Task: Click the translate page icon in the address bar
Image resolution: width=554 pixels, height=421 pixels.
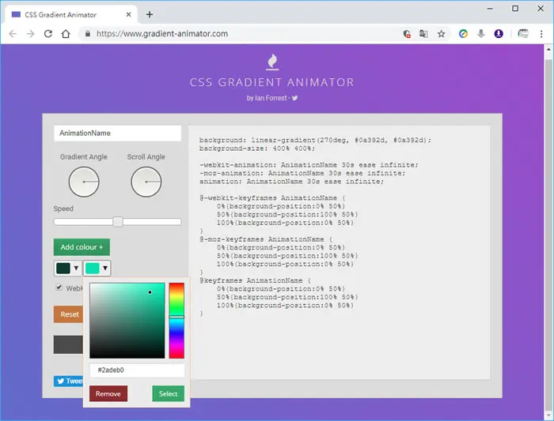Action: [423, 34]
